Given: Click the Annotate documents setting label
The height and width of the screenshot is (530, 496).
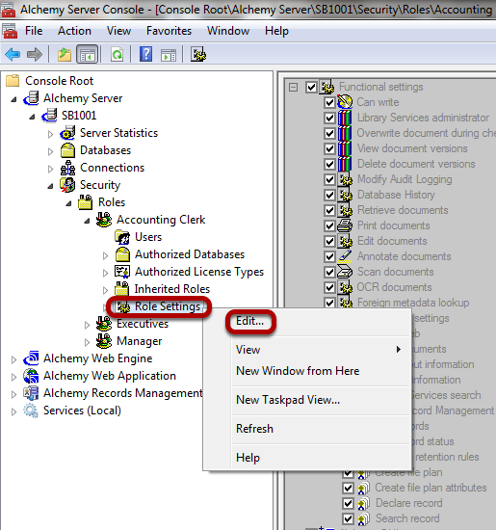Looking at the screenshot, I should 405,256.
